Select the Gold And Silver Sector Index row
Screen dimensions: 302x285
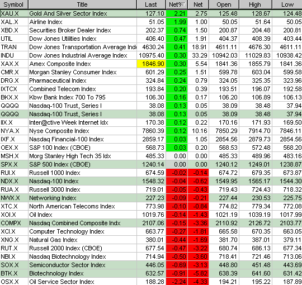tap(151, 13)
